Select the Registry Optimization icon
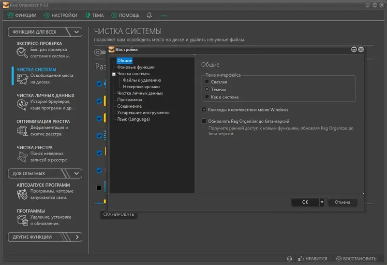 point(22,131)
